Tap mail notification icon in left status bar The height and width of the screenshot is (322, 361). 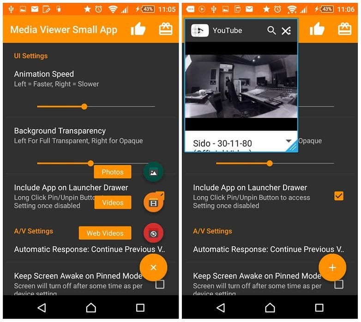pos(35,9)
